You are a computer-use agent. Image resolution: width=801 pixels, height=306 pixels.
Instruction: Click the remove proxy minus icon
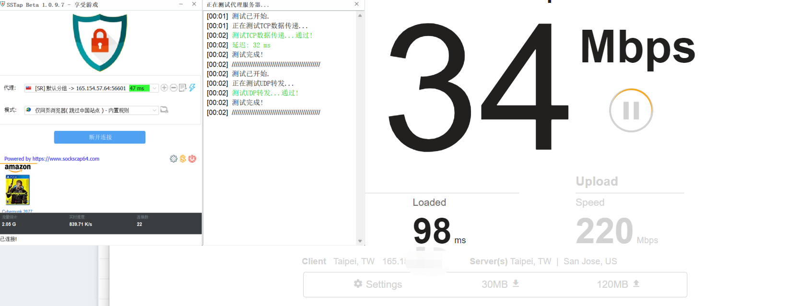pos(174,88)
